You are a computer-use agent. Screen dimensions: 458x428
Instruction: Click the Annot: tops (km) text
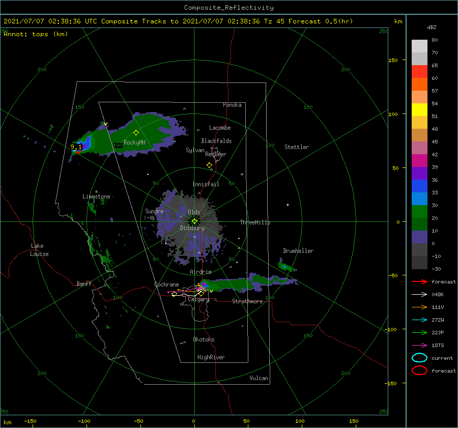coord(36,34)
